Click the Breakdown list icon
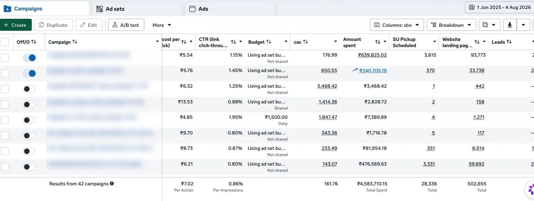 (434, 25)
